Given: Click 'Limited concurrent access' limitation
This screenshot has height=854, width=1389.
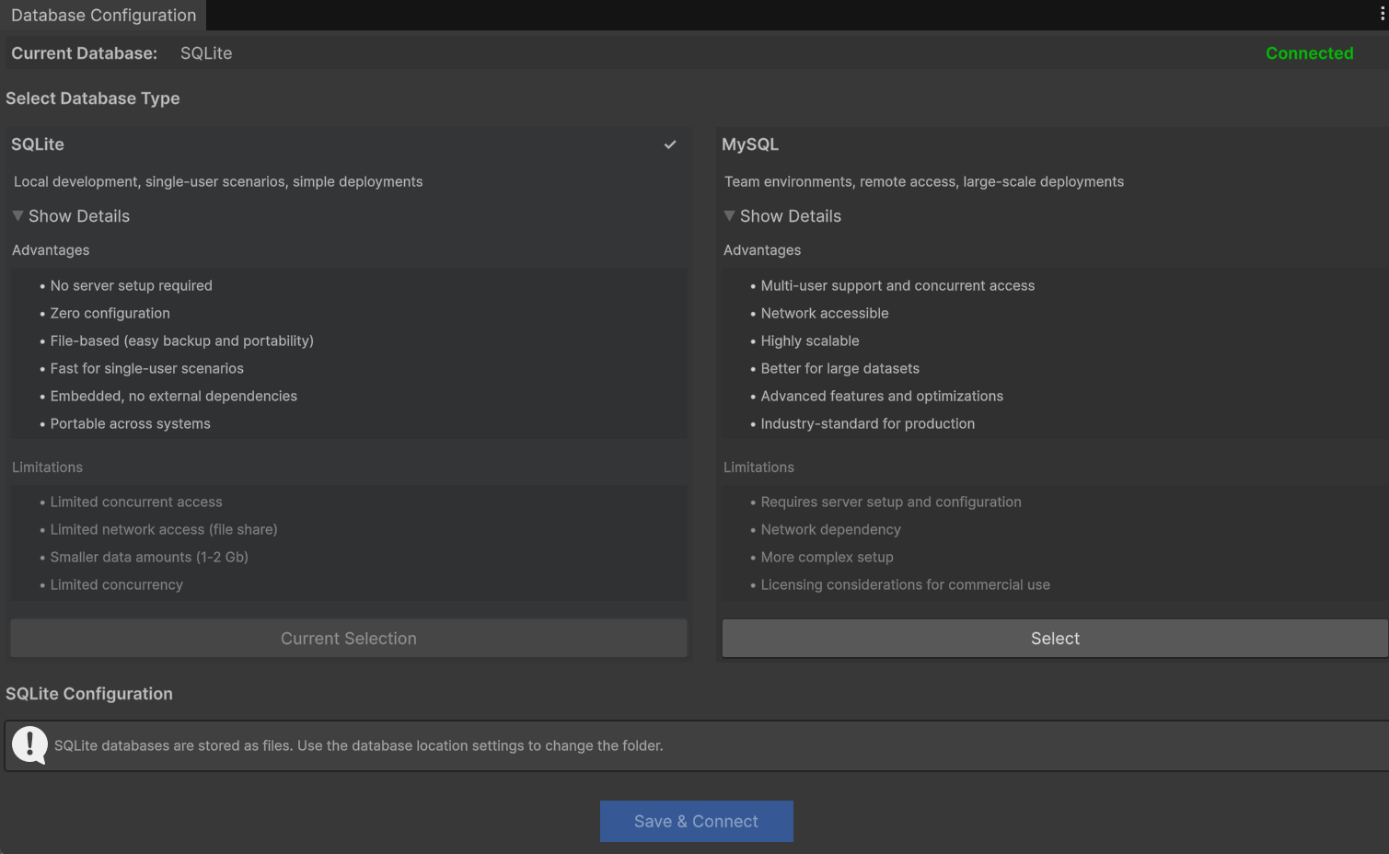Looking at the screenshot, I should (x=136, y=502).
